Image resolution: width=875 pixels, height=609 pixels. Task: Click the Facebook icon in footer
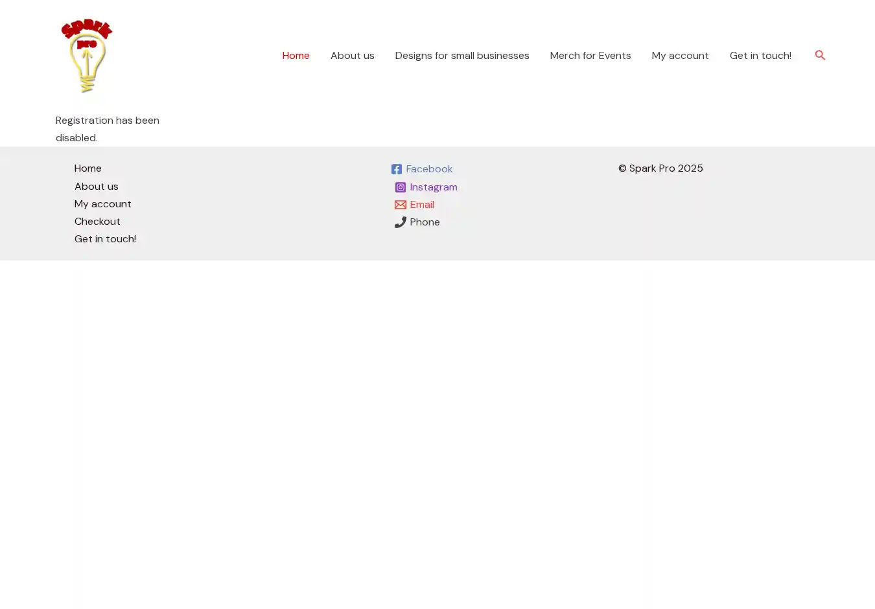pos(397,169)
